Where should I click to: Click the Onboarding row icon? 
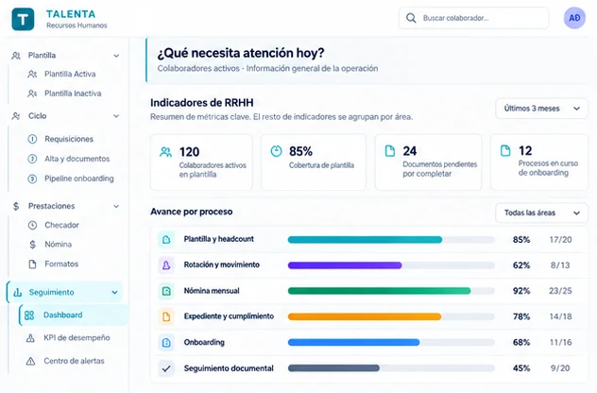pos(166,342)
